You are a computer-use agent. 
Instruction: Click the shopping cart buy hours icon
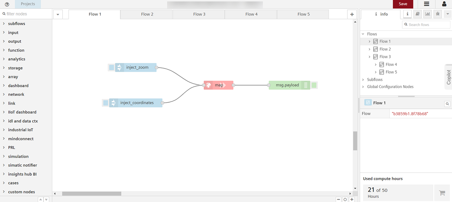(x=442, y=193)
